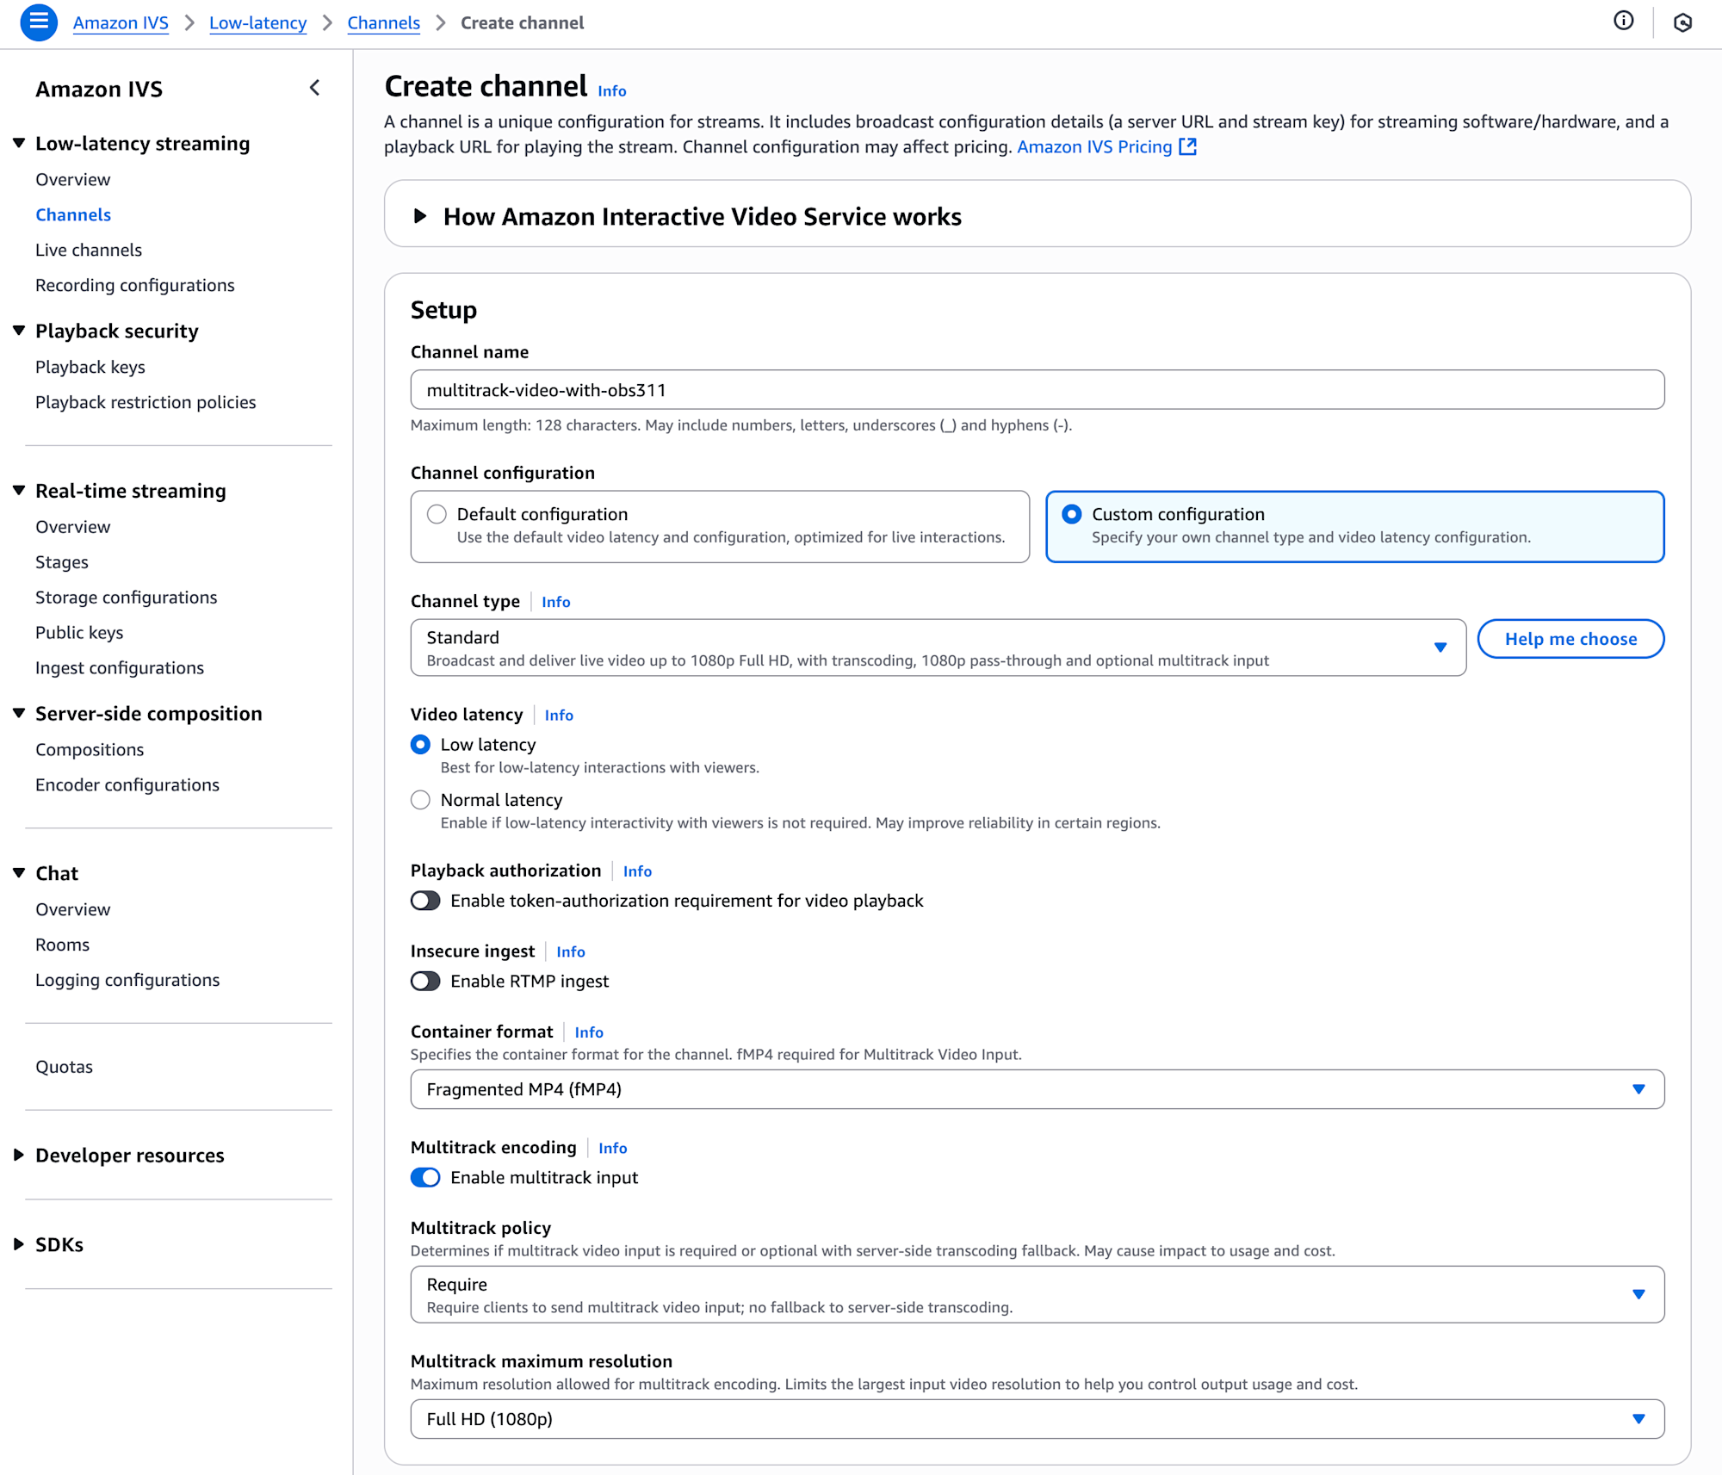Click Low-latency breadcrumb link
Viewport: 1722px width, 1475px height.
click(x=257, y=22)
